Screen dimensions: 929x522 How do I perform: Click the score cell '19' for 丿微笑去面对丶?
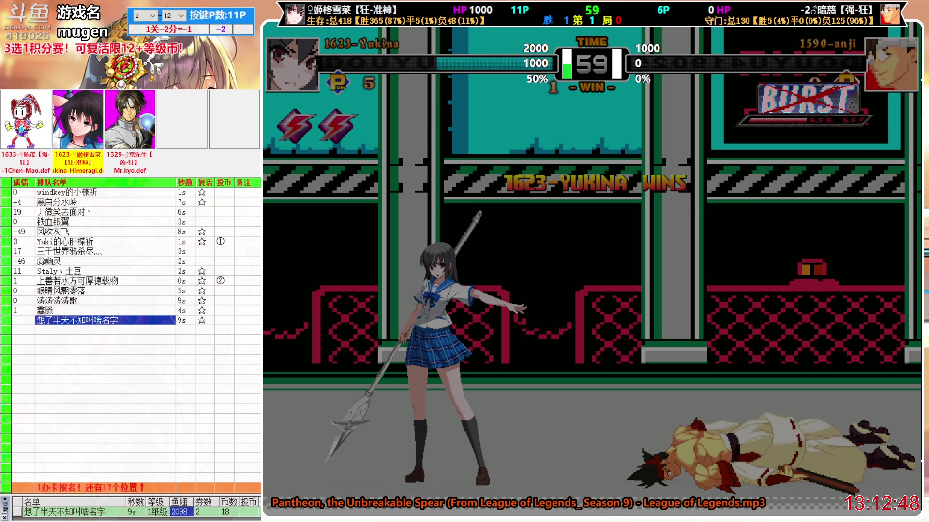coord(23,212)
